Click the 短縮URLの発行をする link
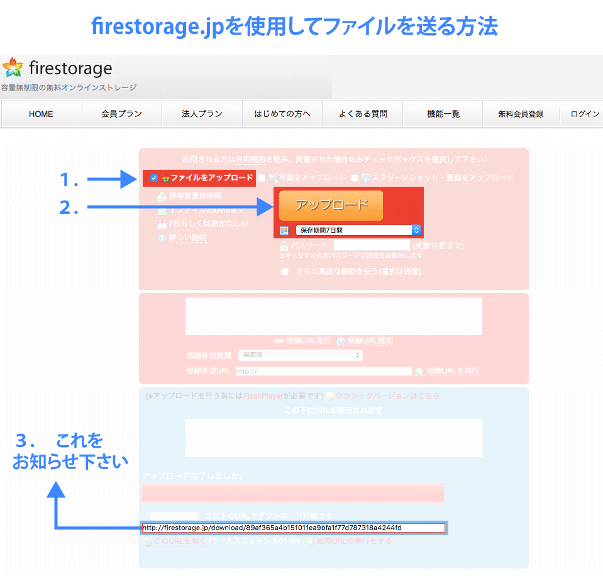Screen dimensions: 603x576 (x=354, y=541)
